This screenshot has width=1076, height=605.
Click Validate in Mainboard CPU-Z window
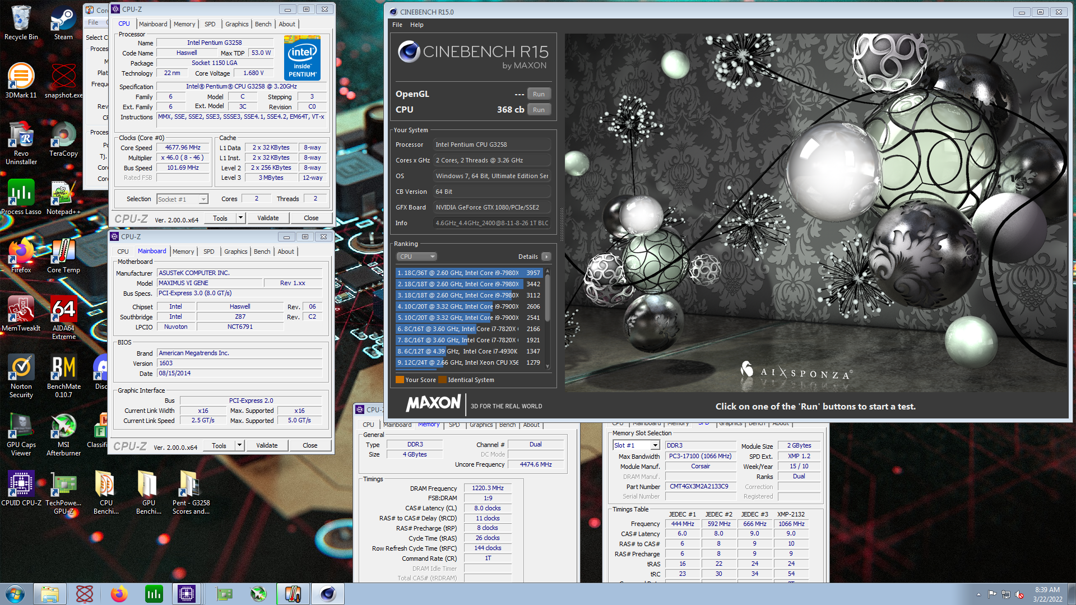[x=267, y=445]
